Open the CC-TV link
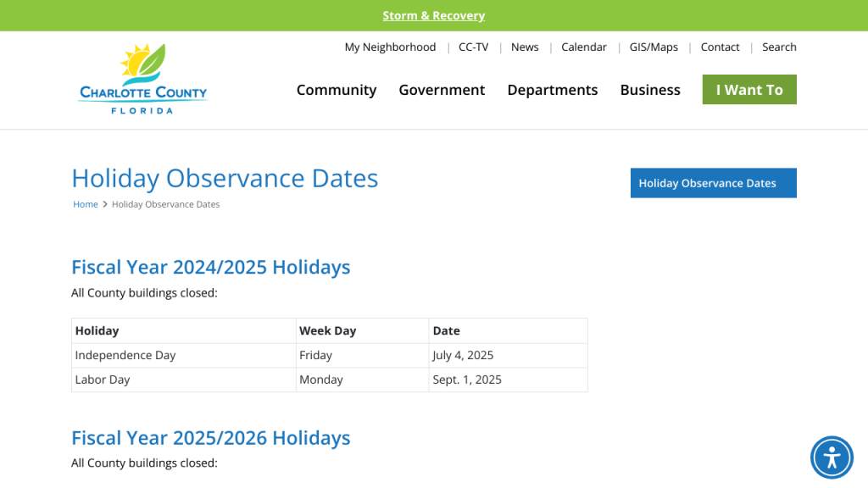Image resolution: width=868 pixels, height=488 pixels. 473,47
